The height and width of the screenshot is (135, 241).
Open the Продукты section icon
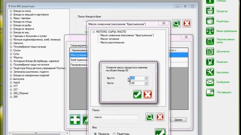click(x=210, y=10)
